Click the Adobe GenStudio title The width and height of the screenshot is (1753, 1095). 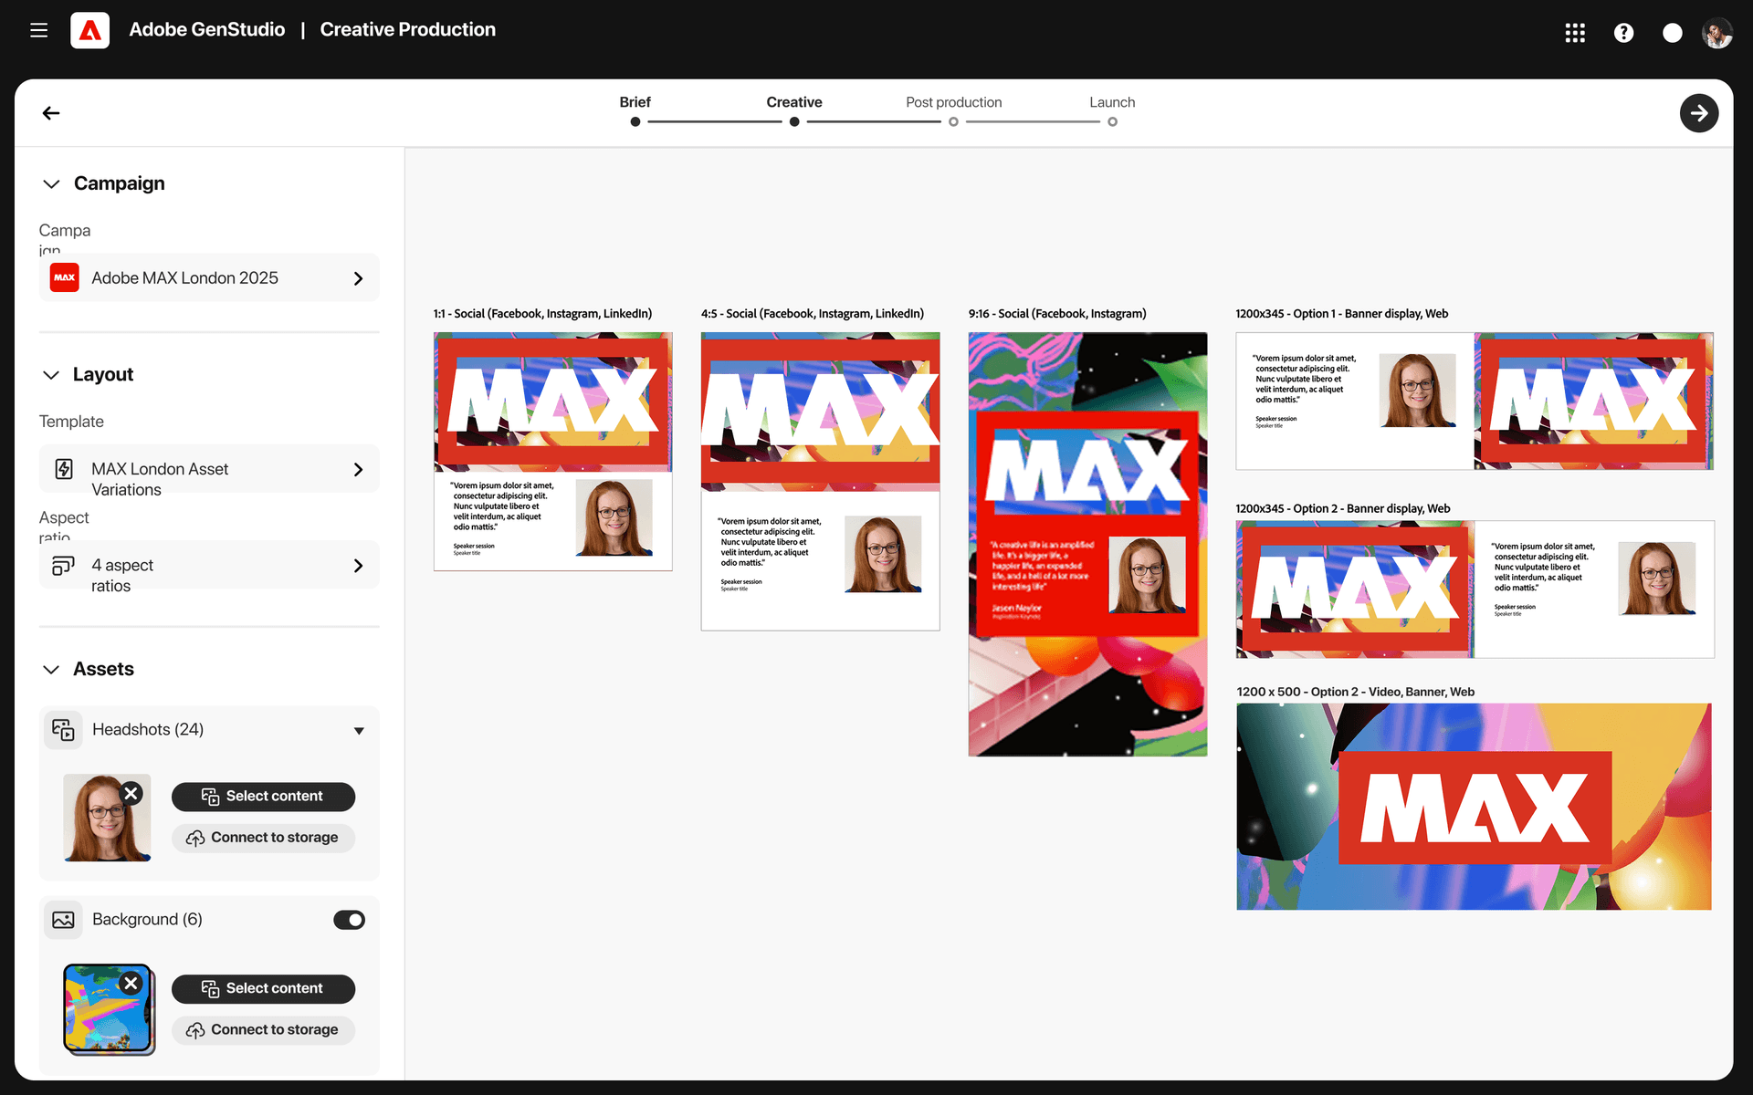(206, 30)
